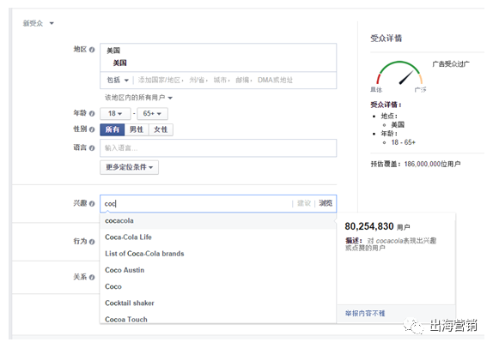This screenshot has width=493, height=348.
Task: Select 女性 gender option
Action: click(x=161, y=129)
